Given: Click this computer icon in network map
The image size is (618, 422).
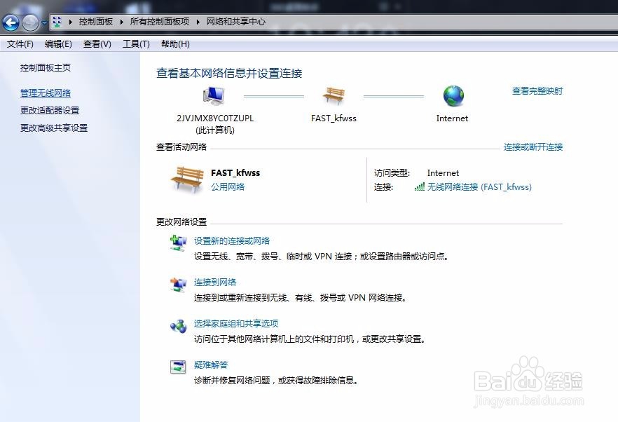Looking at the screenshot, I should 214,96.
